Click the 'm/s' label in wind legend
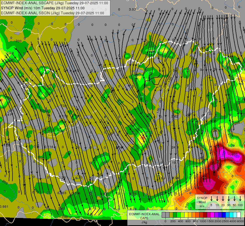 202,206
